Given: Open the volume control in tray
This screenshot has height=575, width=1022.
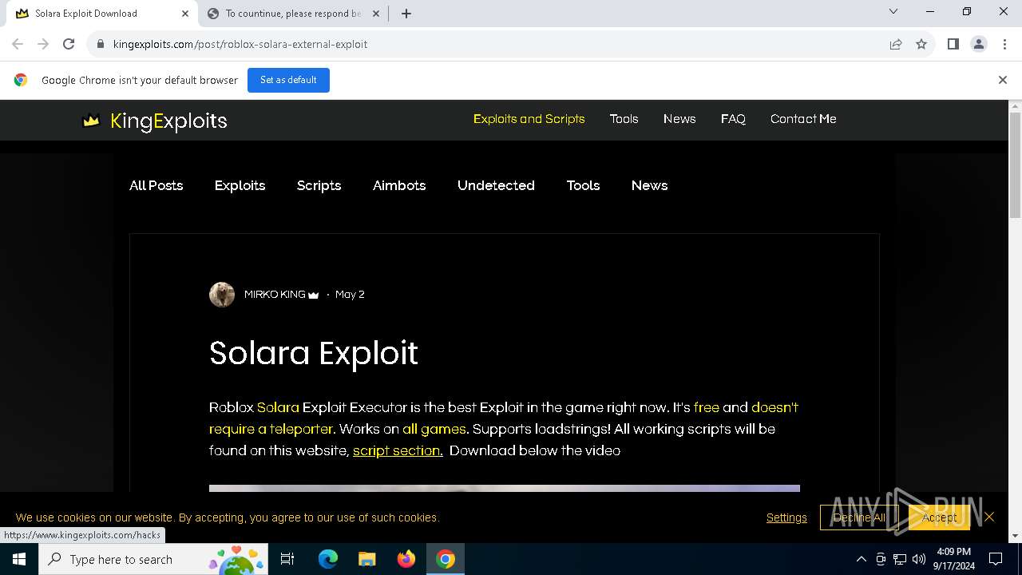Looking at the screenshot, I should 919,559.
